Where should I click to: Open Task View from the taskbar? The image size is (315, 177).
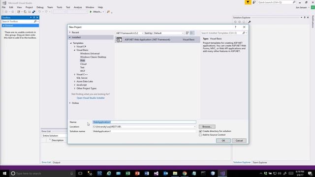coord(80,173)
